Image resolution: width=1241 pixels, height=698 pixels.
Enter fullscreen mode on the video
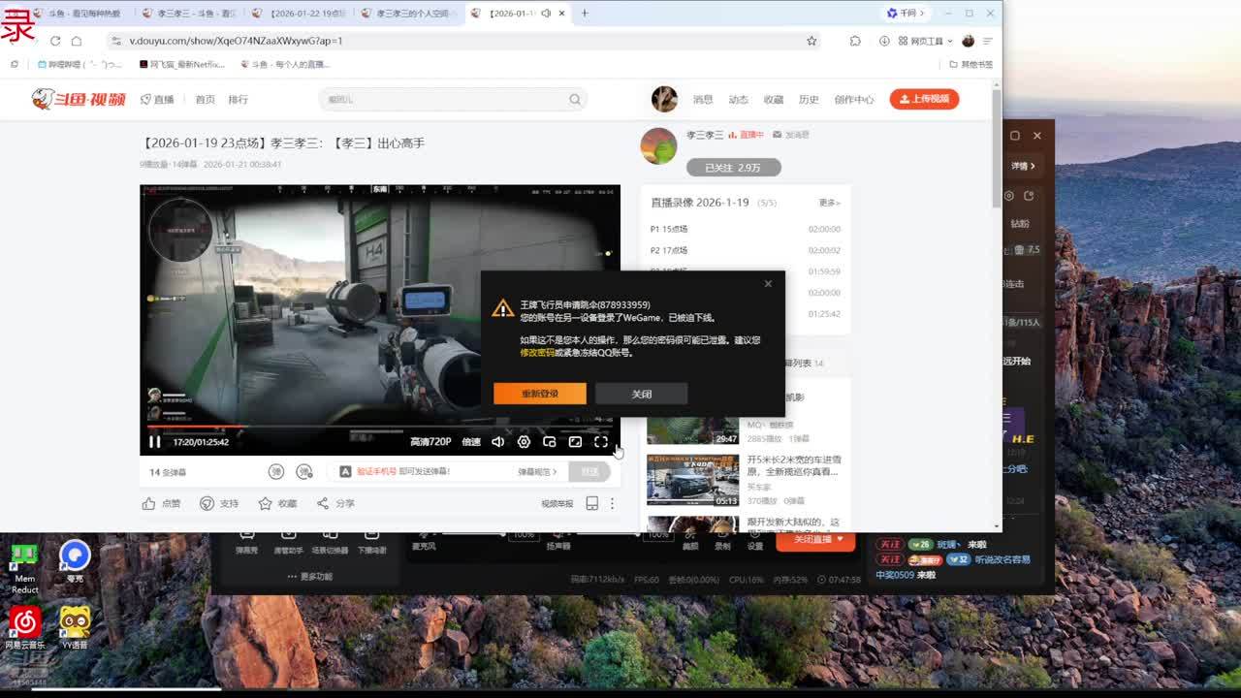(x=601, y=442)
